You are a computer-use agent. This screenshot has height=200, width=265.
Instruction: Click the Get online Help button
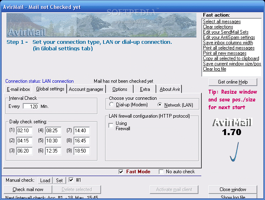tap(233, 82)
